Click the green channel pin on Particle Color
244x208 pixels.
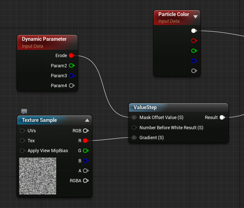194,51
